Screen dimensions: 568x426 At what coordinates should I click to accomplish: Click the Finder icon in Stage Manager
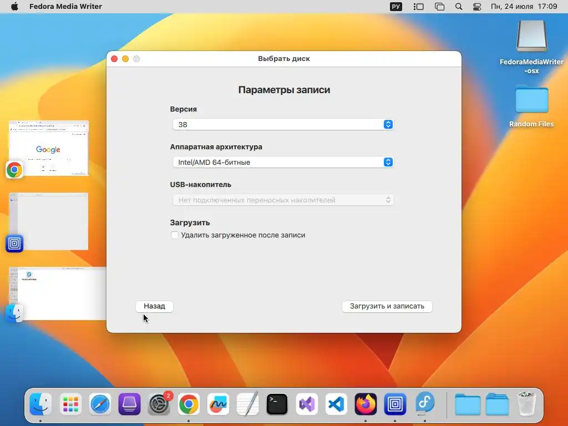(x=14, y=313)
